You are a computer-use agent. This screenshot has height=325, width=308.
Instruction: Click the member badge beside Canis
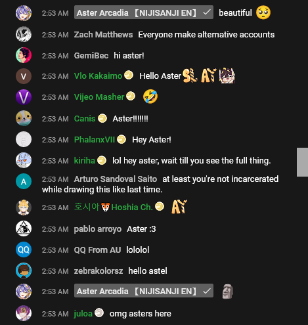[x=102, y=118]
